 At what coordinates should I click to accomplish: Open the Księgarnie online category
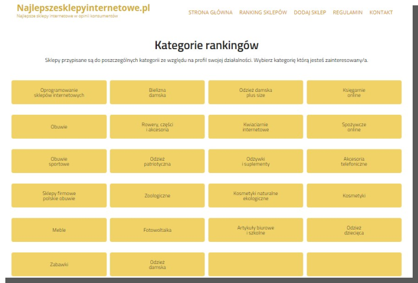point(354,92)
